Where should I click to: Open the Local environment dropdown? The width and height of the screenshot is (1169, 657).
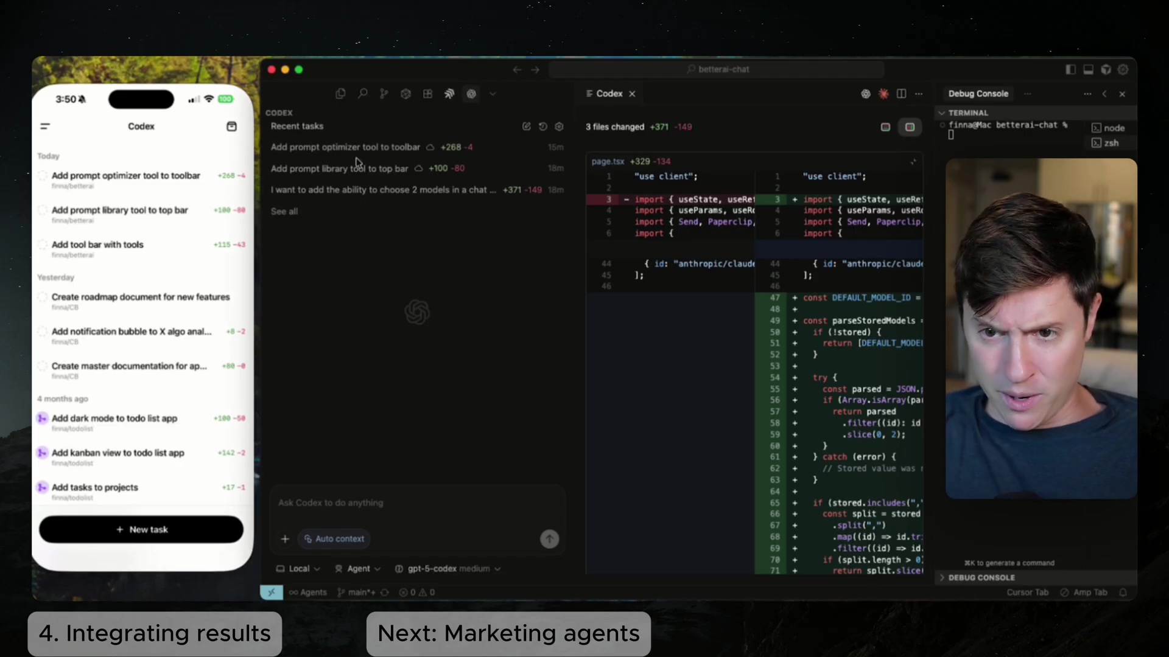[x=298, y=569]
